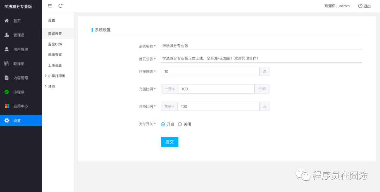Screen dimensions: 380x192
Task: Click the 一元 = prefix label
Action: tap(169, 89)
